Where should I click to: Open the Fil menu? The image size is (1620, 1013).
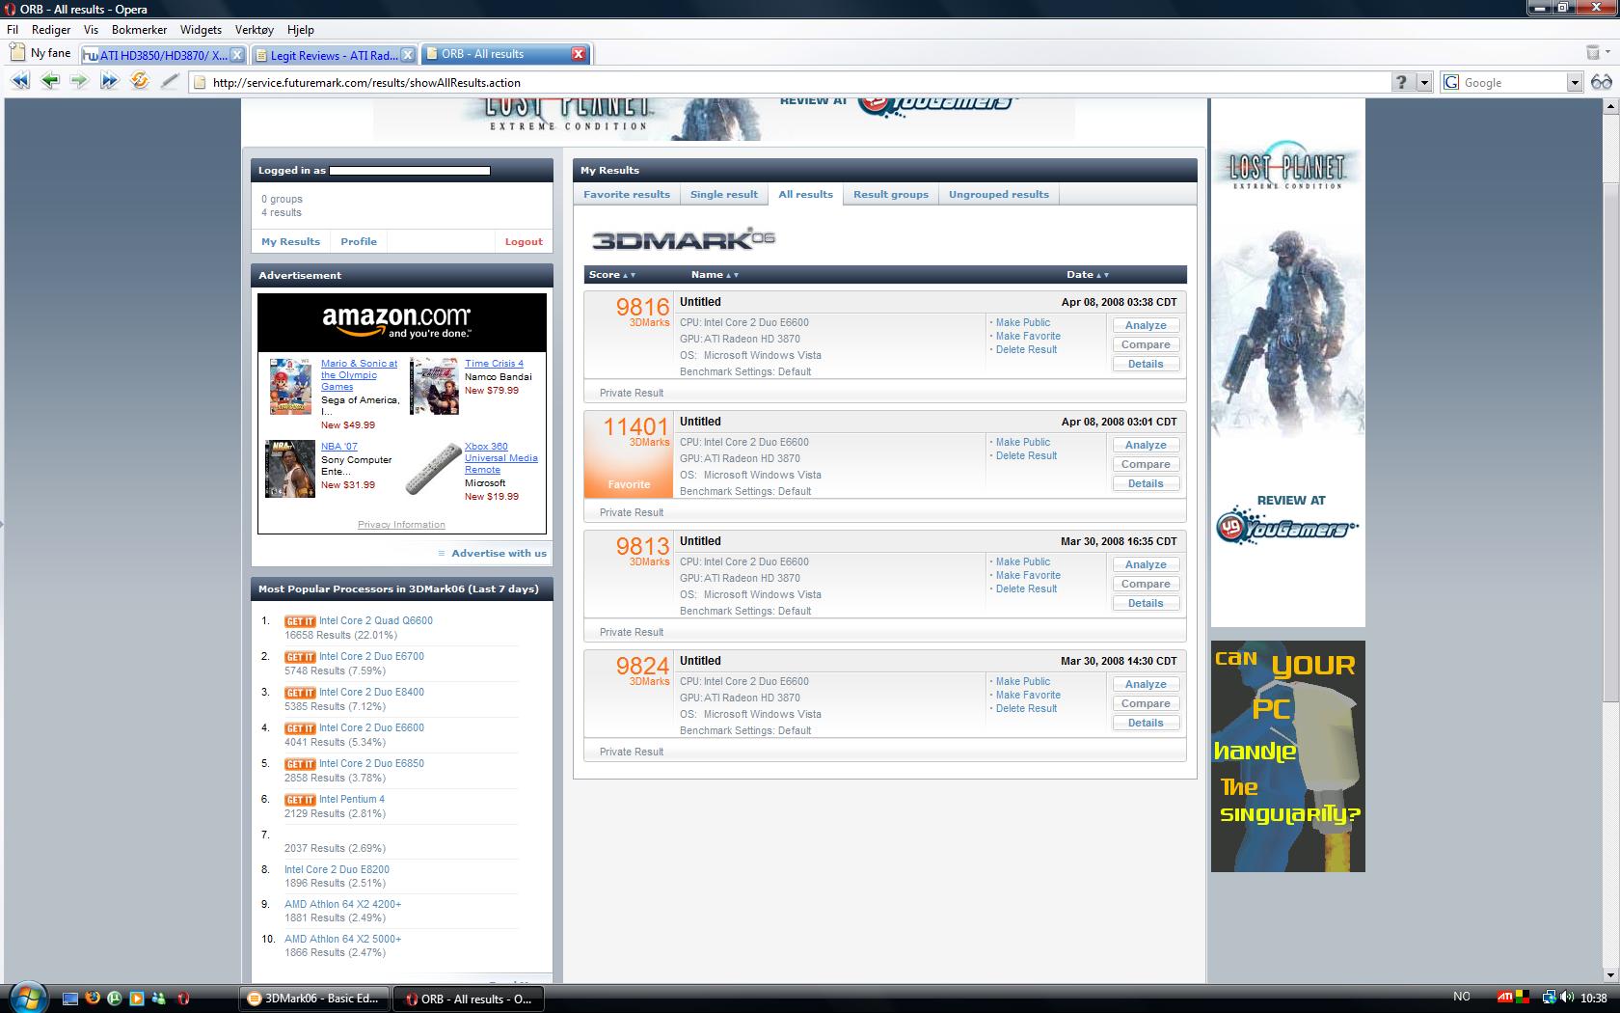click(13, 30)
